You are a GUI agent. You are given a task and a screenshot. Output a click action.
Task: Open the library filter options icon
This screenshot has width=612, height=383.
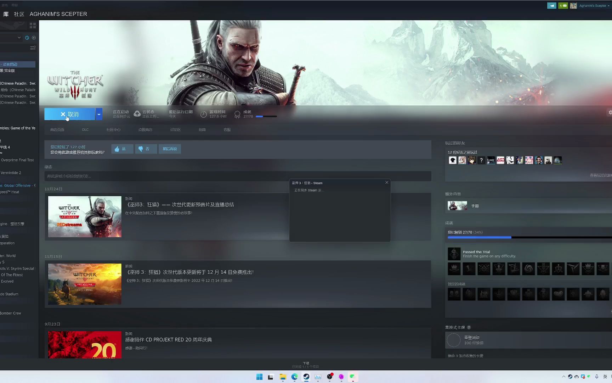click(x=33, y=48)
